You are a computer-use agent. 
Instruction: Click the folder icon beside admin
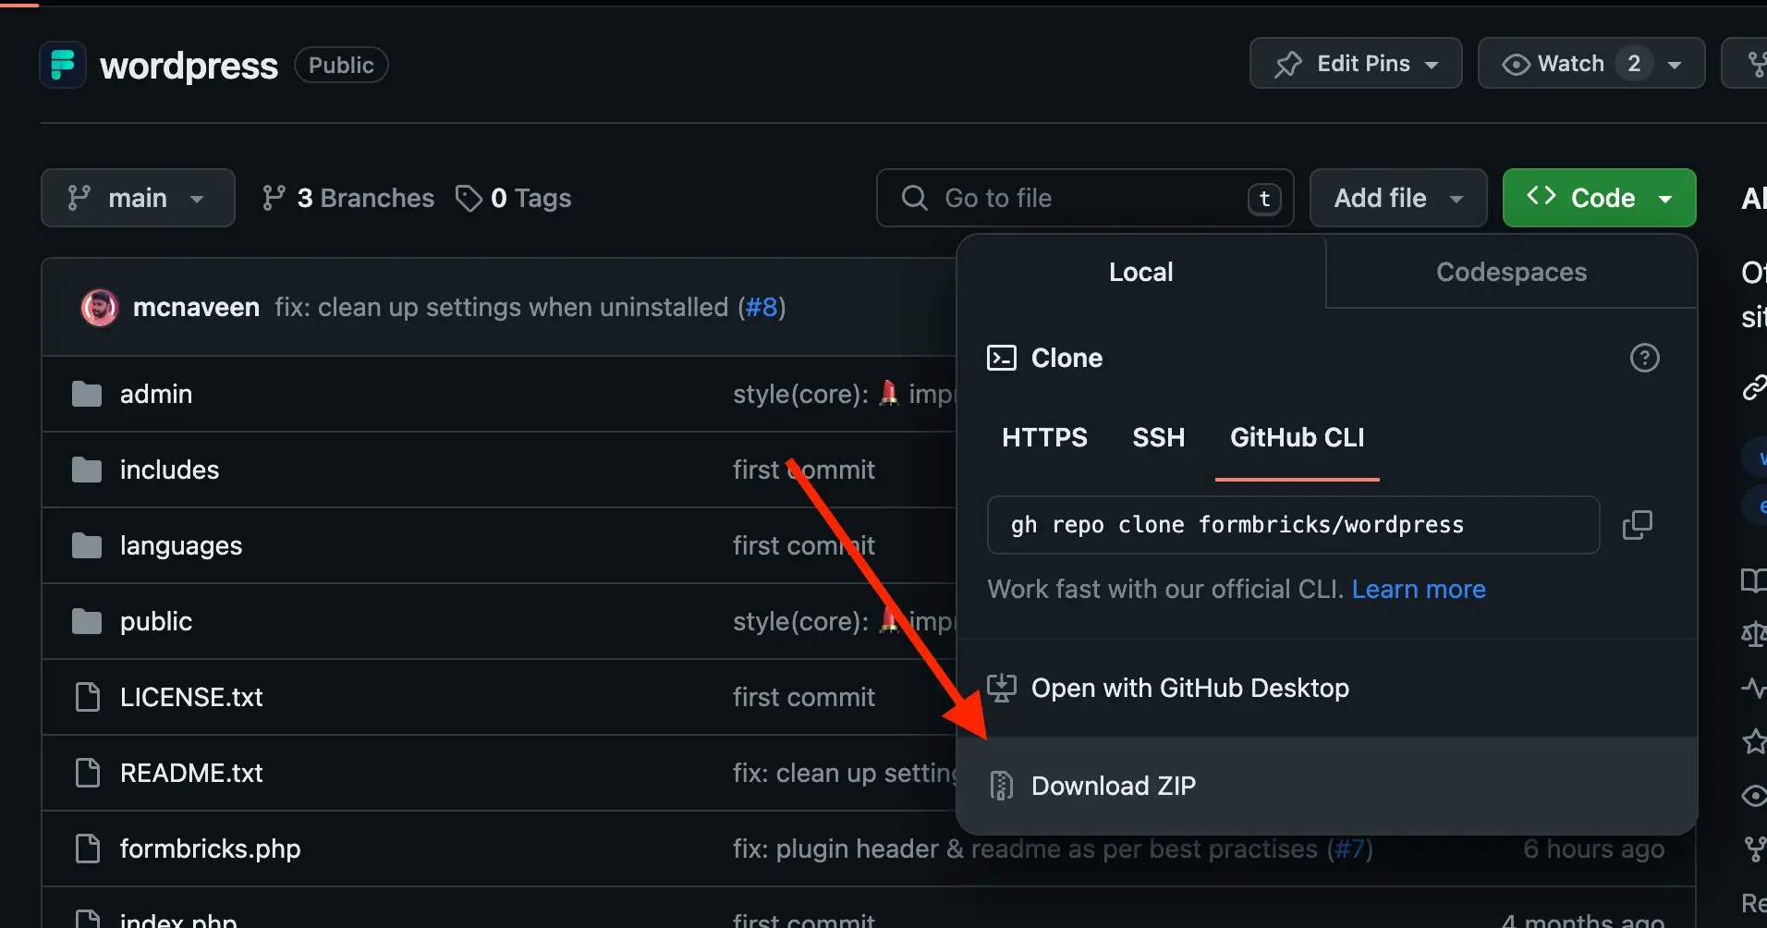point(87,394)
